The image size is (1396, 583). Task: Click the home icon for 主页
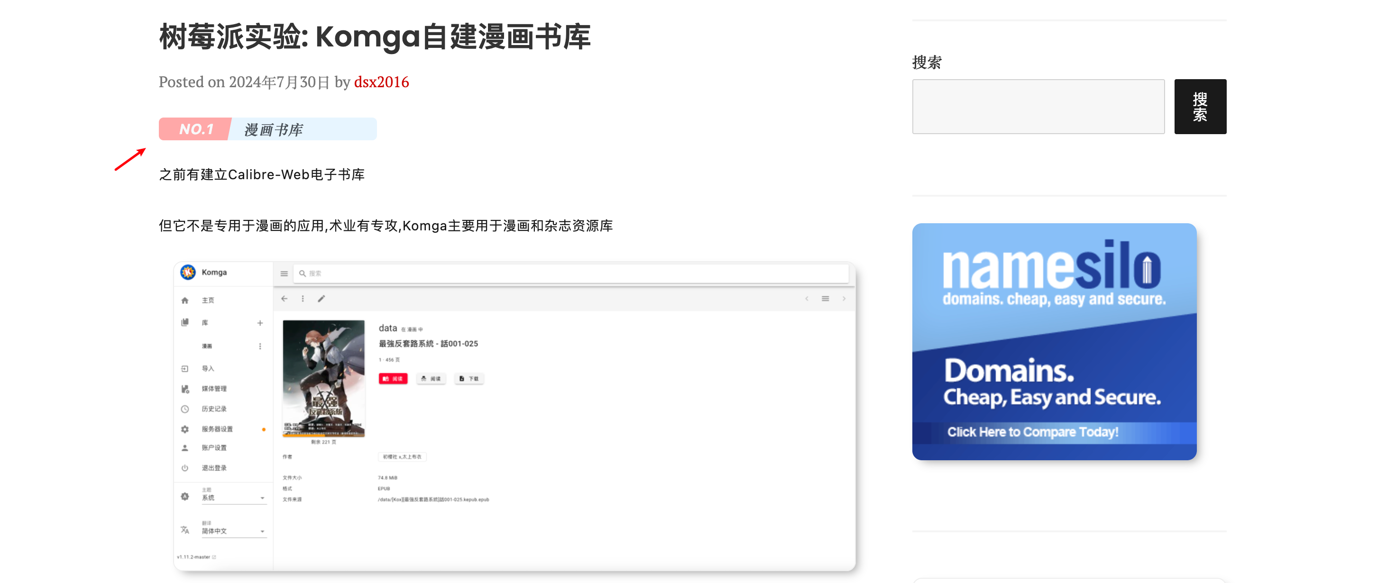(x=185, y=300)
